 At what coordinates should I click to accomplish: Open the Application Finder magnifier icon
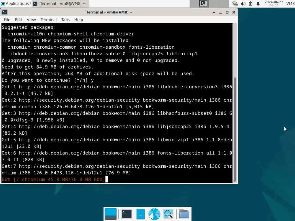click(168, 214)
